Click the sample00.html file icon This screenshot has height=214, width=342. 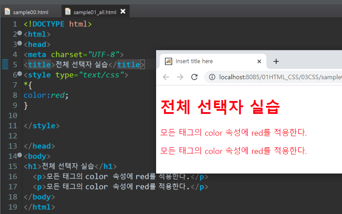click(x=7, y=12)
